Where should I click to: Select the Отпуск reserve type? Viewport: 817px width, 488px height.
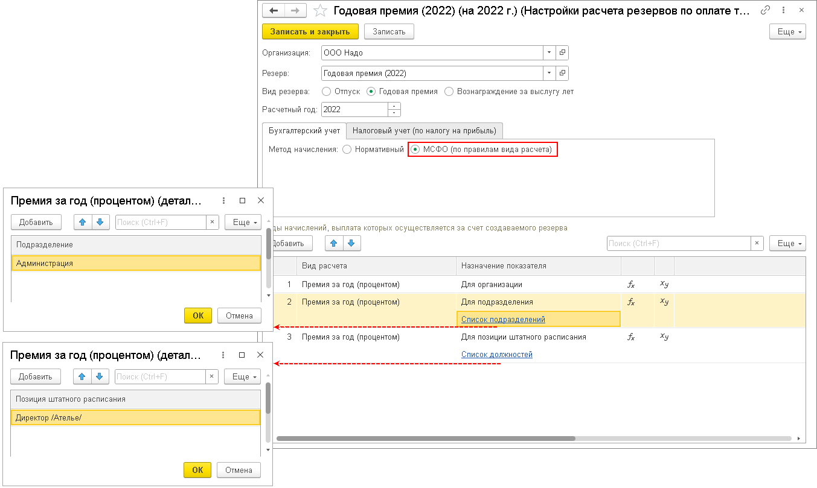click(341, 92)
